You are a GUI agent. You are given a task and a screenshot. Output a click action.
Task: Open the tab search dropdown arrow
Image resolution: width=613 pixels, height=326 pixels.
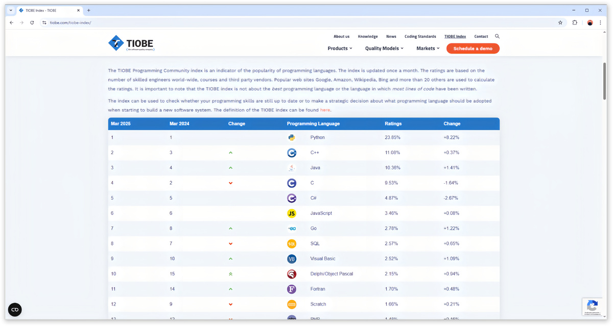[11, 10]
